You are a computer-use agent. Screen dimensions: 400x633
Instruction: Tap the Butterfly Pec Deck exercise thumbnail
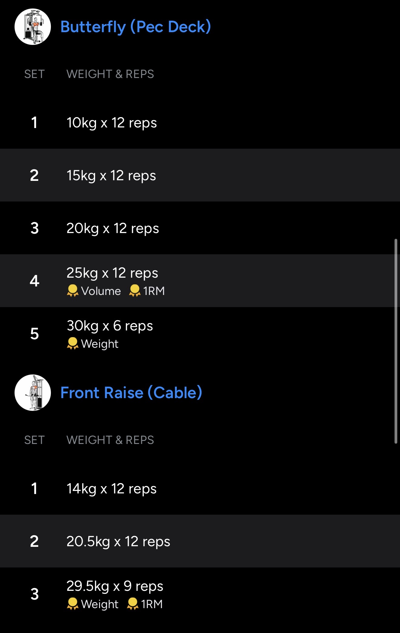pyautogui.click(x=33, y=27)
